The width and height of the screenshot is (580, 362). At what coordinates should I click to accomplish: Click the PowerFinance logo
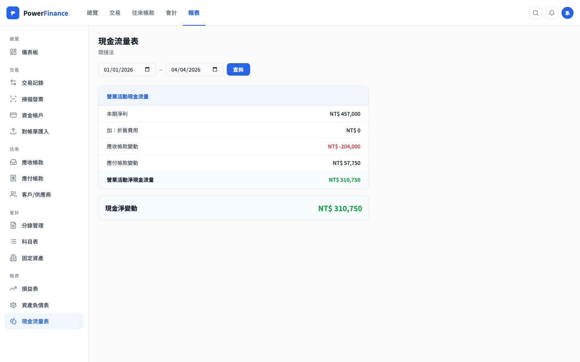[37, 13]
